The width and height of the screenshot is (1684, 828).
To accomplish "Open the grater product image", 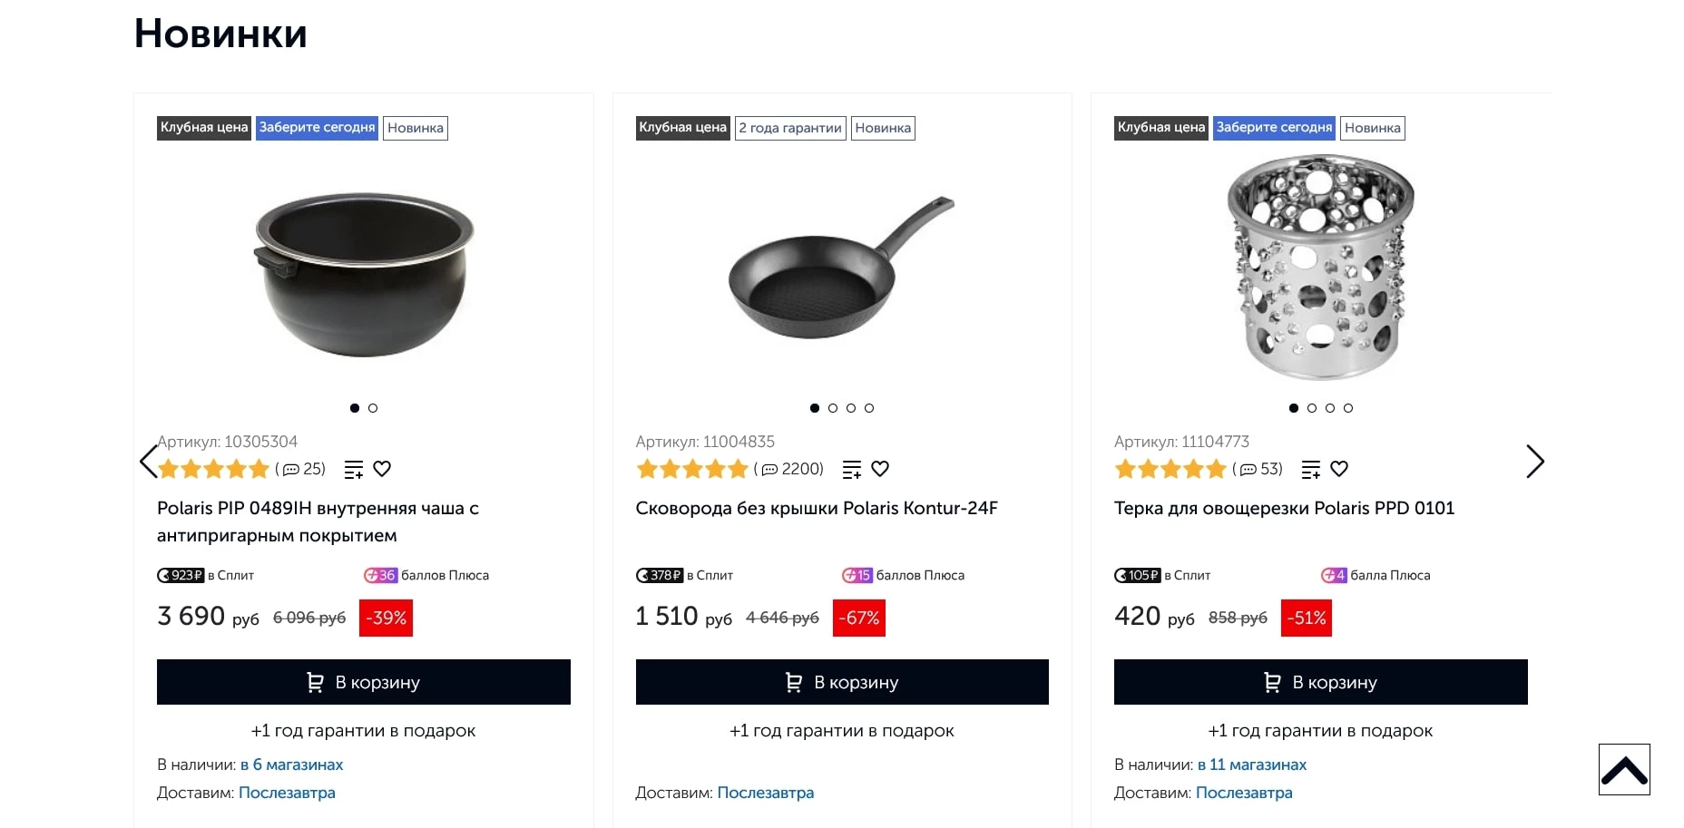I will [x=1320, y=268].
